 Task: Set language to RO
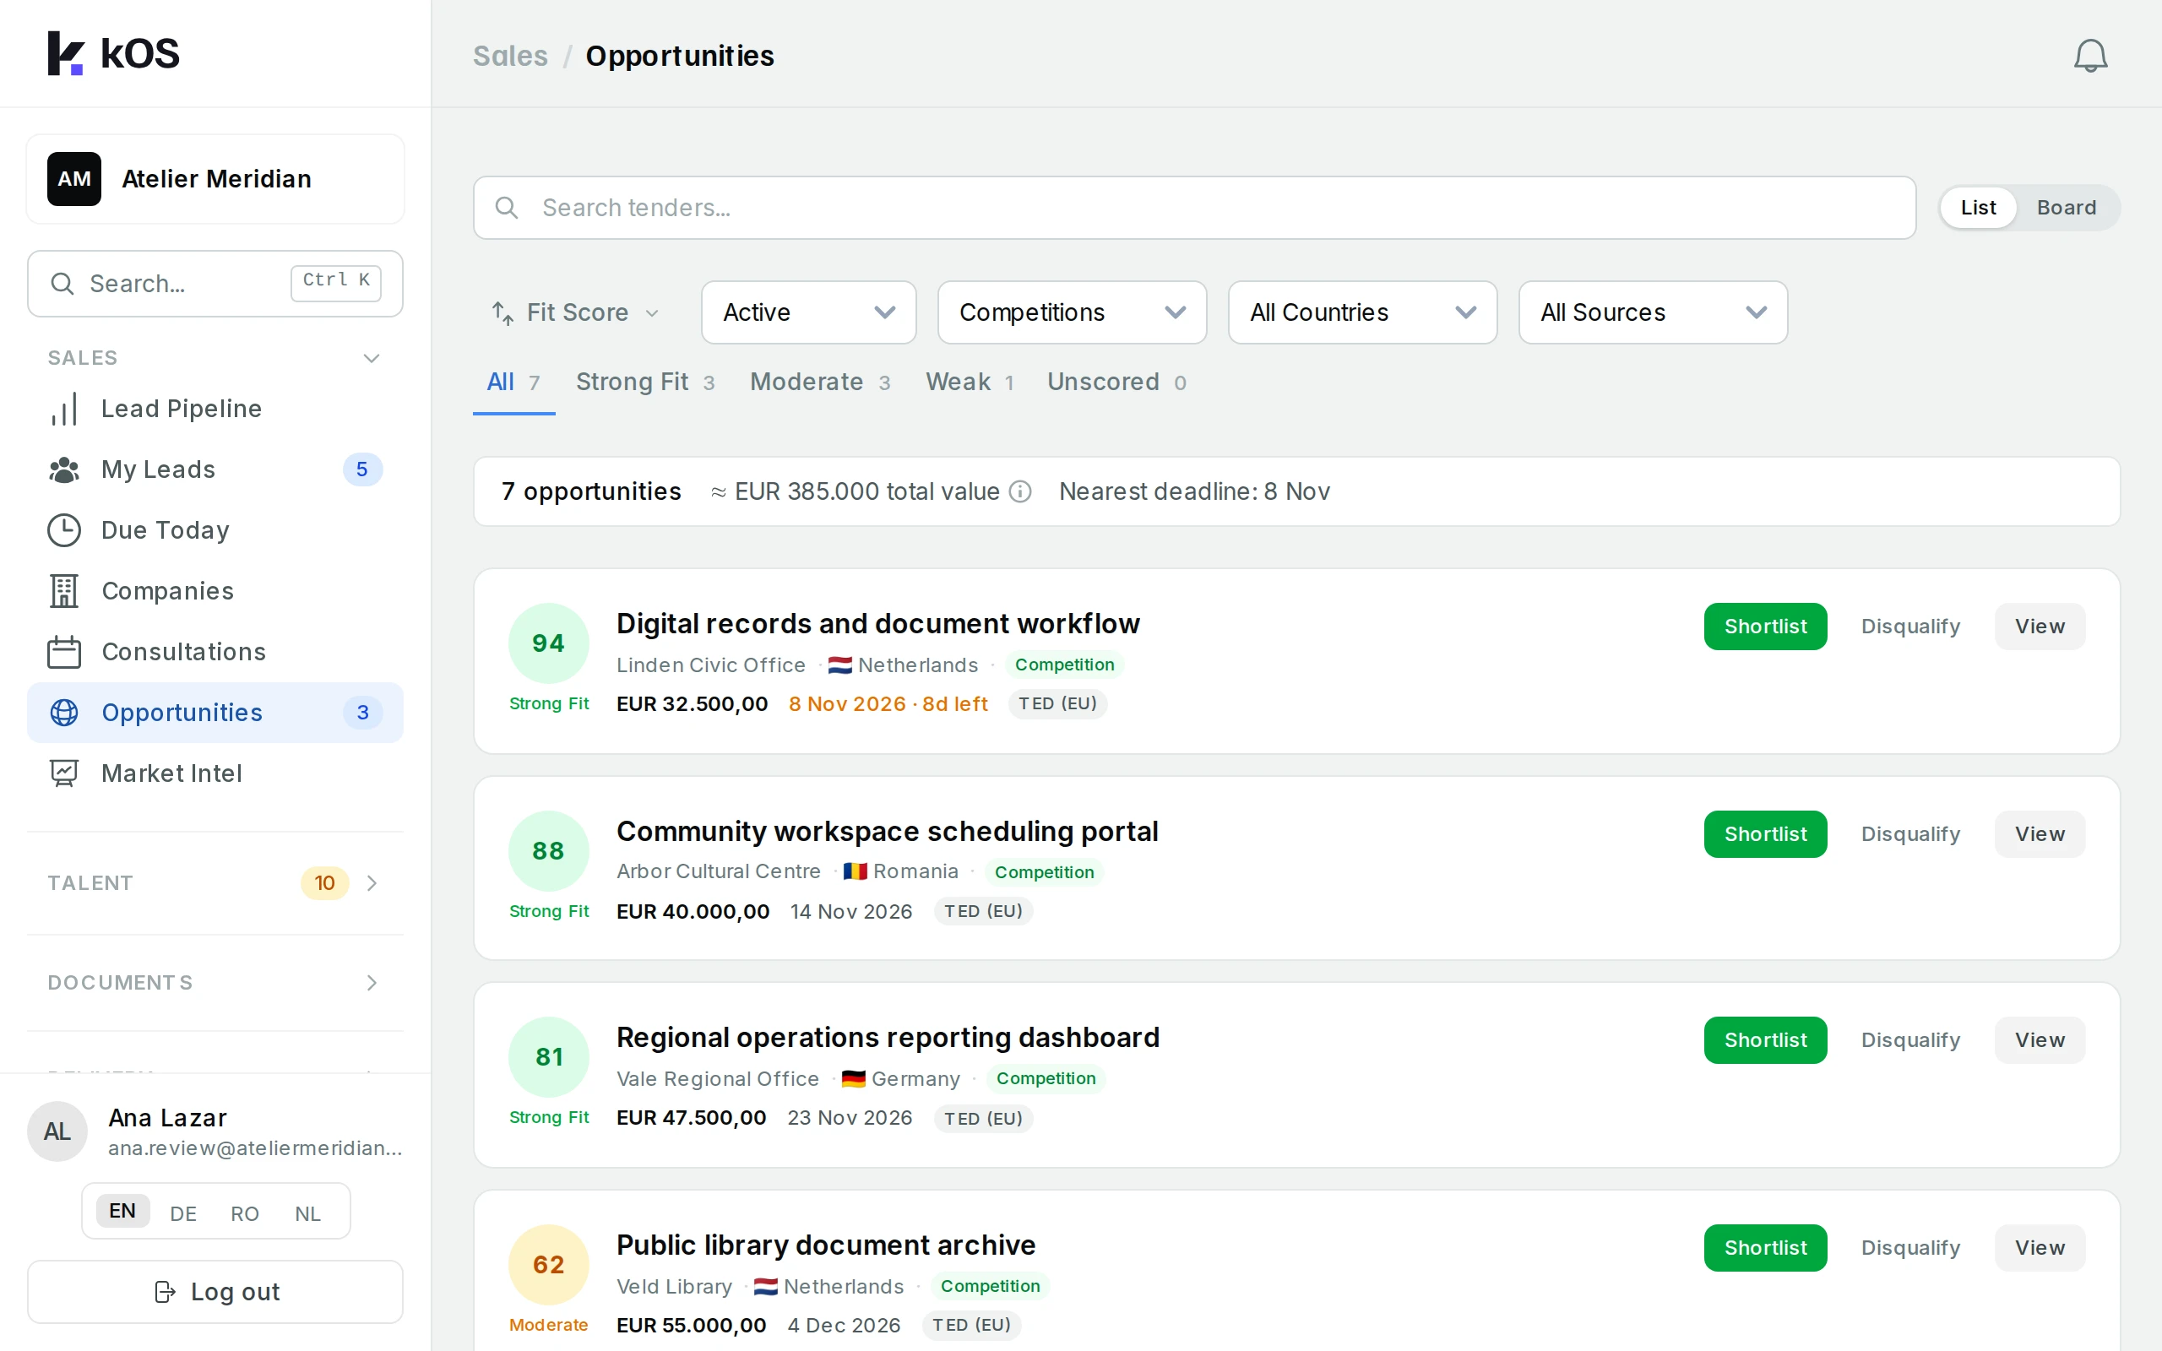pyautogui.click(x=245, y=1213)
